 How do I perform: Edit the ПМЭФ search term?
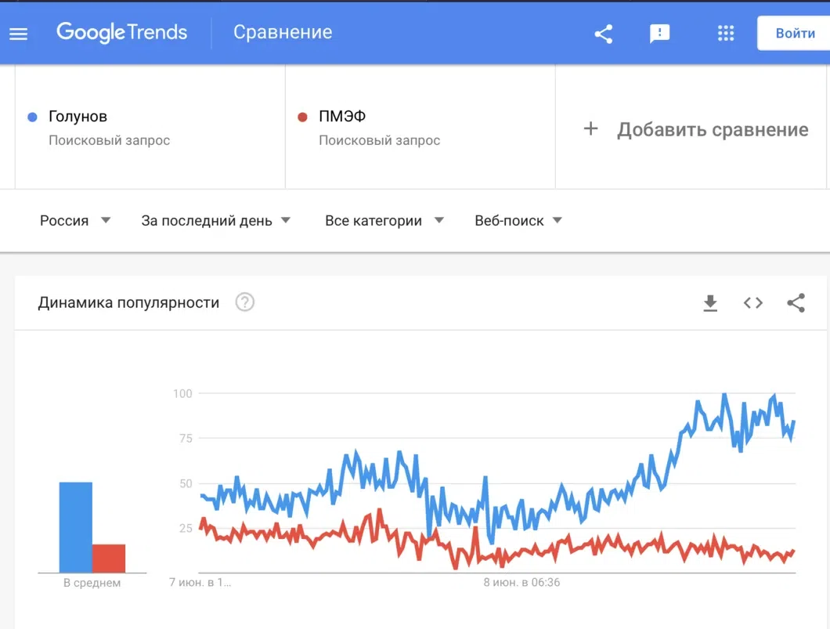pyautogui.click(x=342, y=117)
